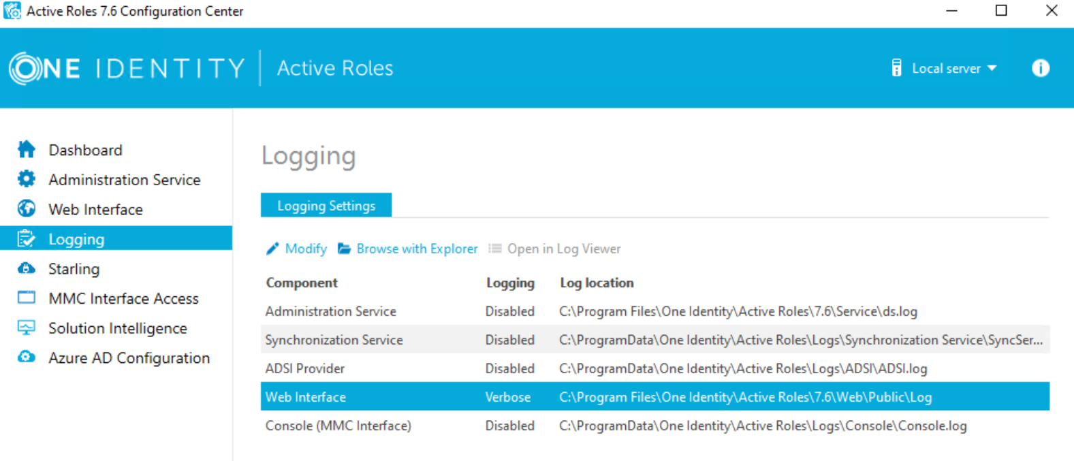Click the Active Roles header title
1074x461 pixels.
click(335, 68)
